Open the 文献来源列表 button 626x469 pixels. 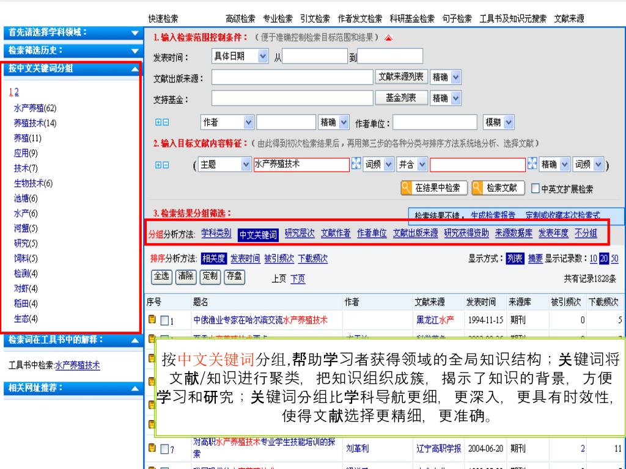401,76
